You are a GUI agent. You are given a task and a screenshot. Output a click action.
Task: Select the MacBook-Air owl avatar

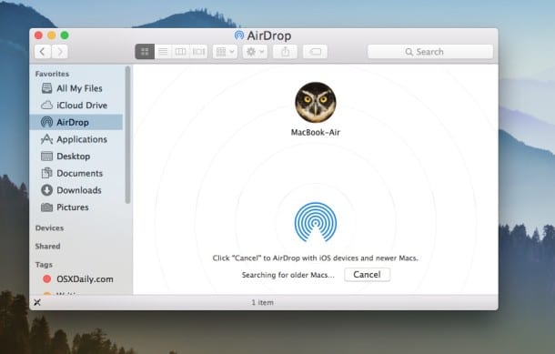pyautogui.click(x=316, y=102)
